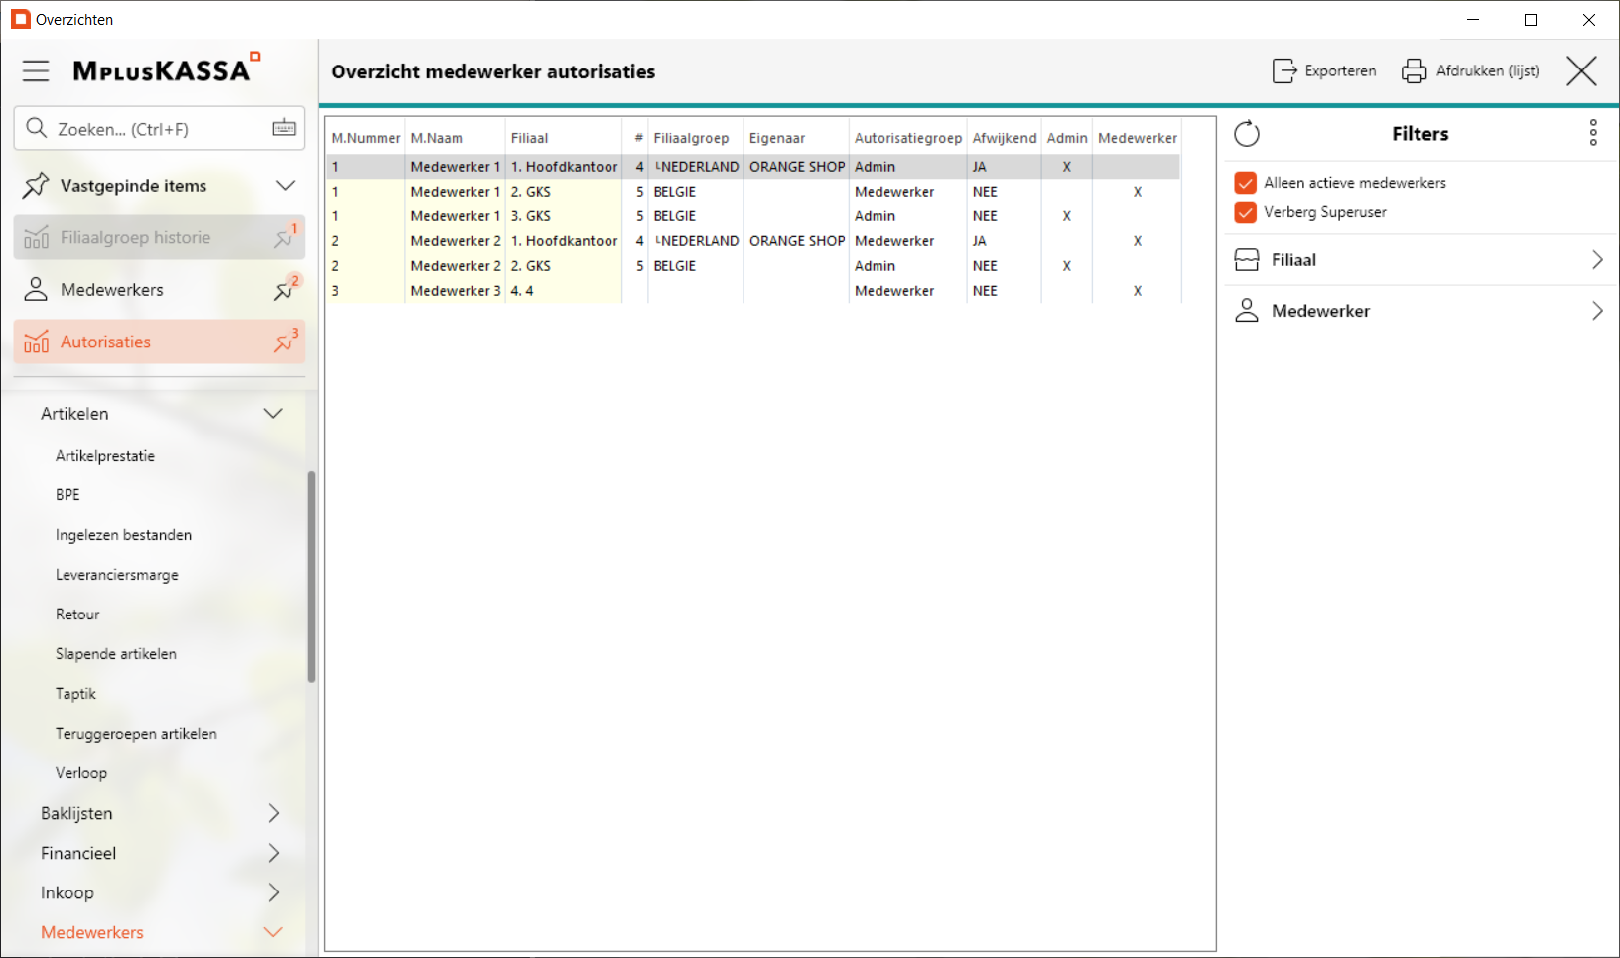
Task: Uncheck Alleen actieve medewerkers checkbox
Action: pyautogui.click(x=1246, y=183)
